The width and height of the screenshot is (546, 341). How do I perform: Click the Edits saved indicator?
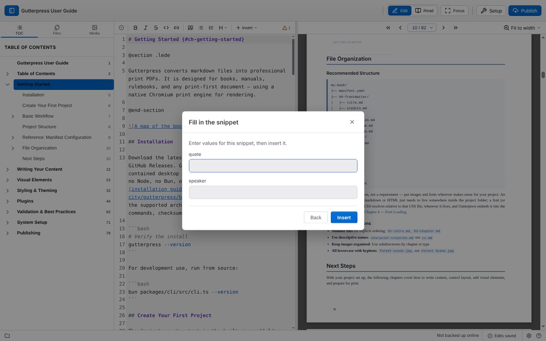502,336
